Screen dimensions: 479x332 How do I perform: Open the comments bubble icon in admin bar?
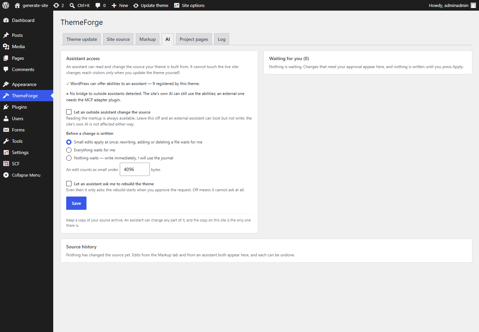(x=98, y=5)
